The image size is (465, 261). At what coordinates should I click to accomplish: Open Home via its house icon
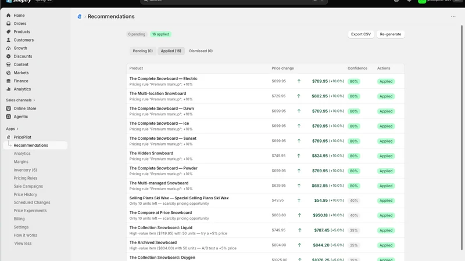pyautogui.click(x=8, y=16)
